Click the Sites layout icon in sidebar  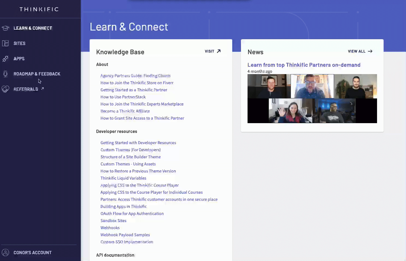5,43
